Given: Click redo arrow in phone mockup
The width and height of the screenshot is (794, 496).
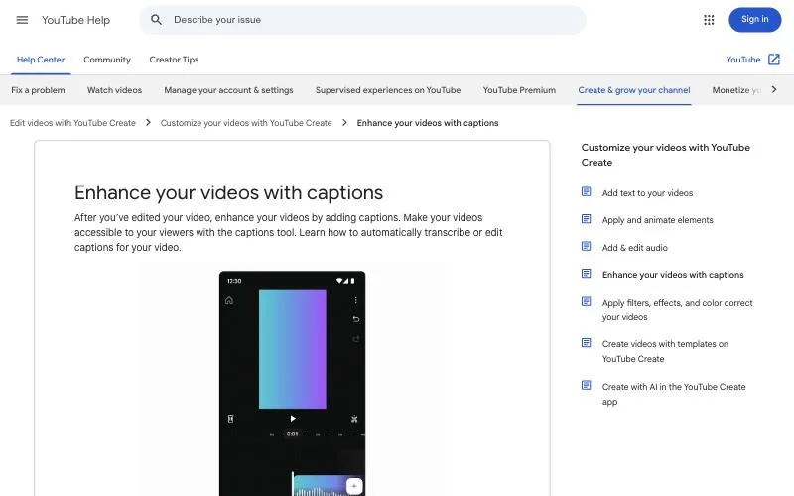Looking at the screenshot, I should [x=356, y=339].
